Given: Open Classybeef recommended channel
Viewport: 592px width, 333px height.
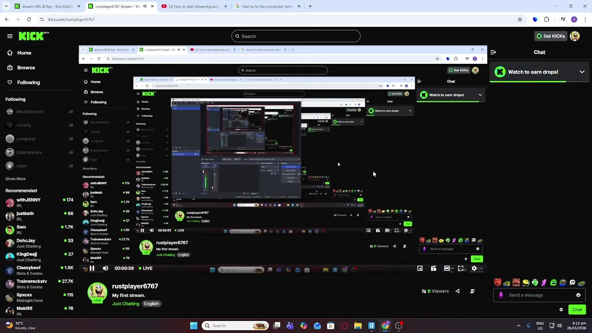Looking at the screenshot, I should point(39,270).
